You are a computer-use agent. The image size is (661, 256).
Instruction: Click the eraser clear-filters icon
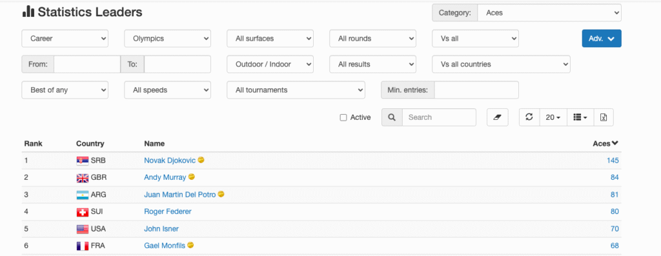coord(498,117)
